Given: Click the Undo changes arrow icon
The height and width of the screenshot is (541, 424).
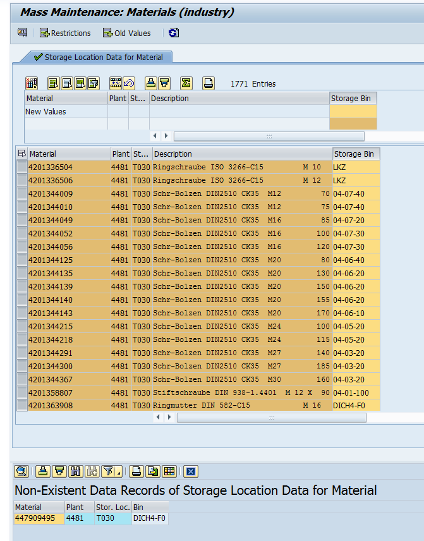Looking at the screenshot, I should click(129, 83).
